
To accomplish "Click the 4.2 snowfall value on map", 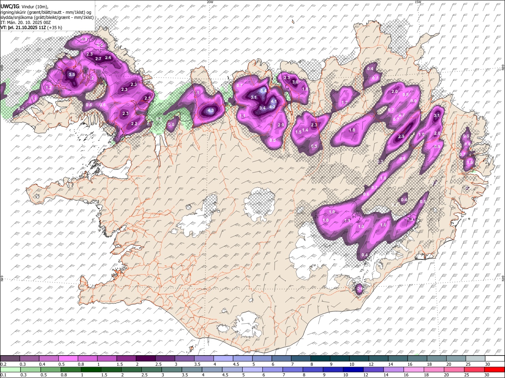I will pos(272,107).
